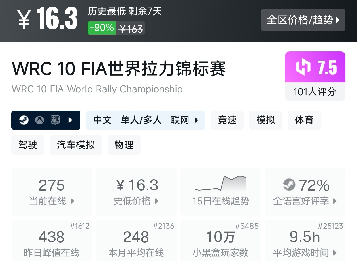357x261 pixels.
Task: Expand the 全语言好评率 arrow
Action: tap(335, 201)
